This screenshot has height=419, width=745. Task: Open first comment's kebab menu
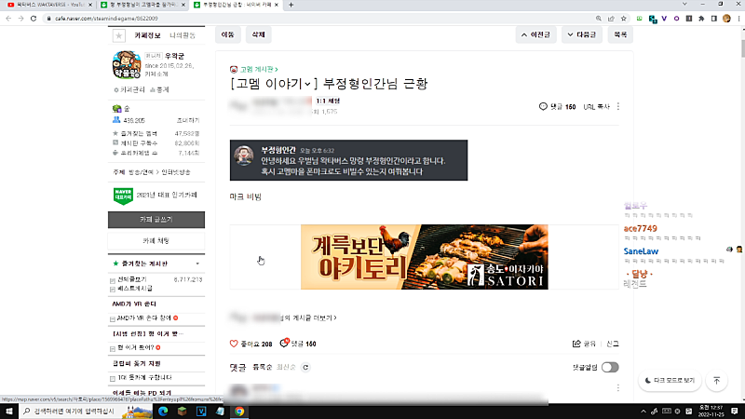618,388
